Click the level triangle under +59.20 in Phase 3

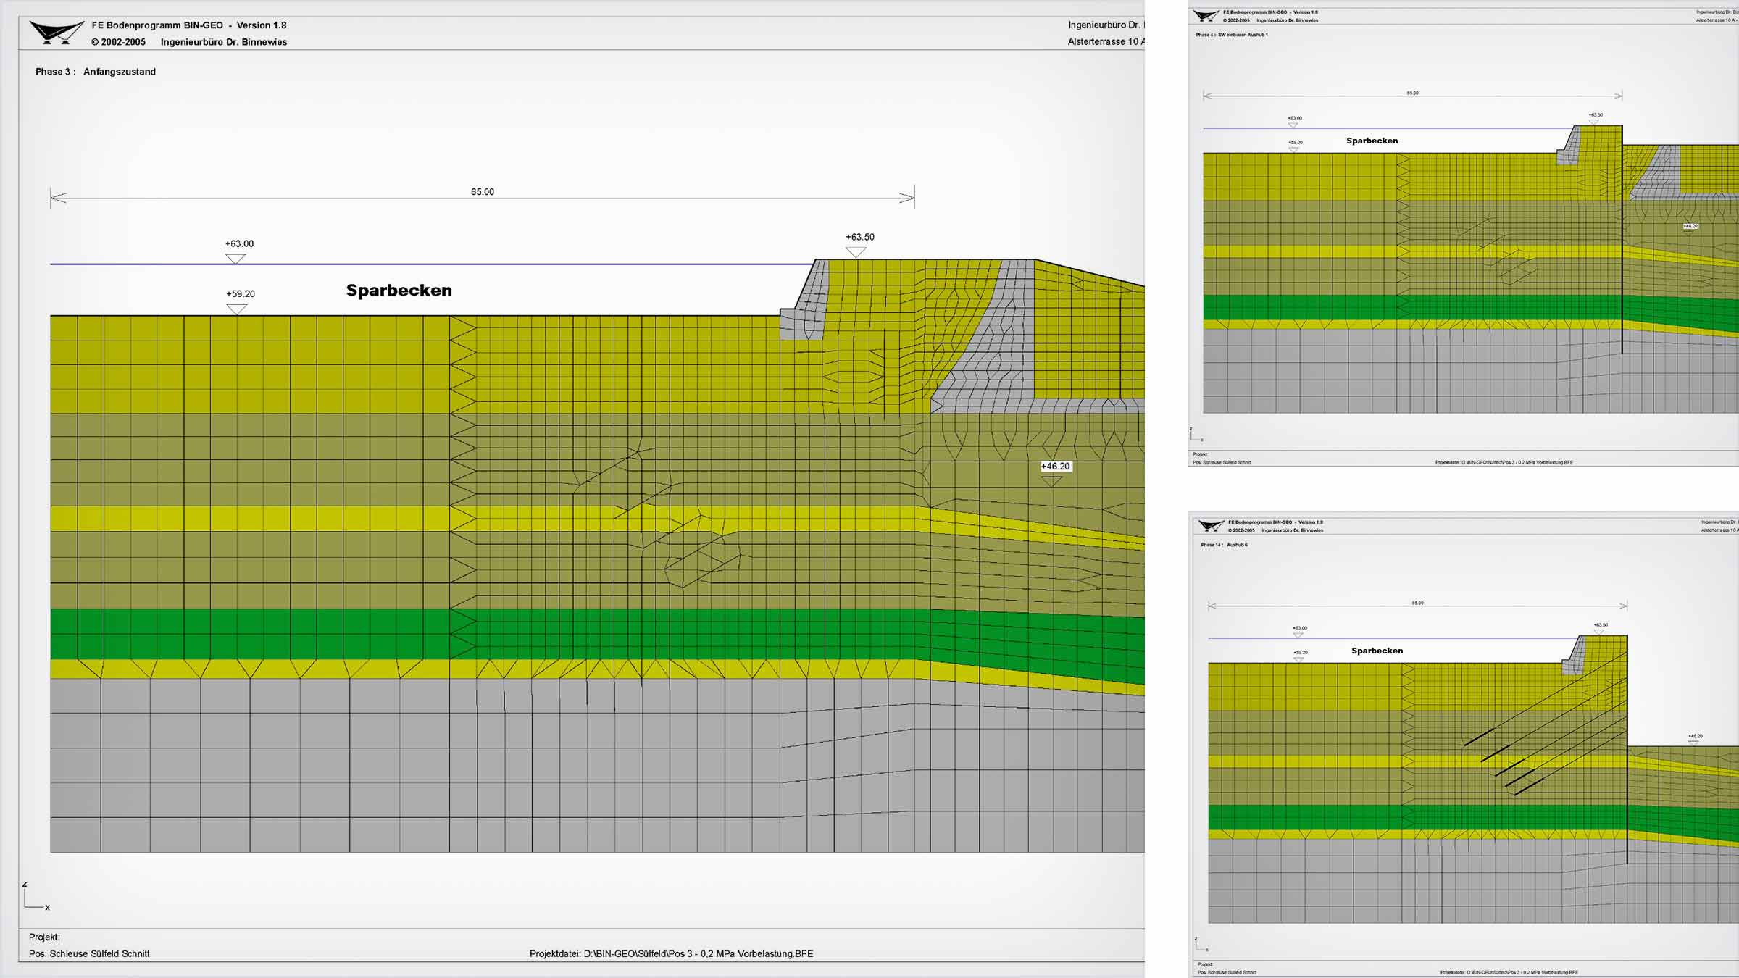[237, 309]
